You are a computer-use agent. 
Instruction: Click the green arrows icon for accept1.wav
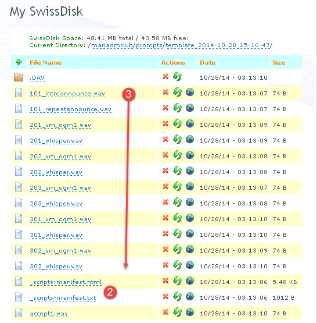click(x=178, y=312)
